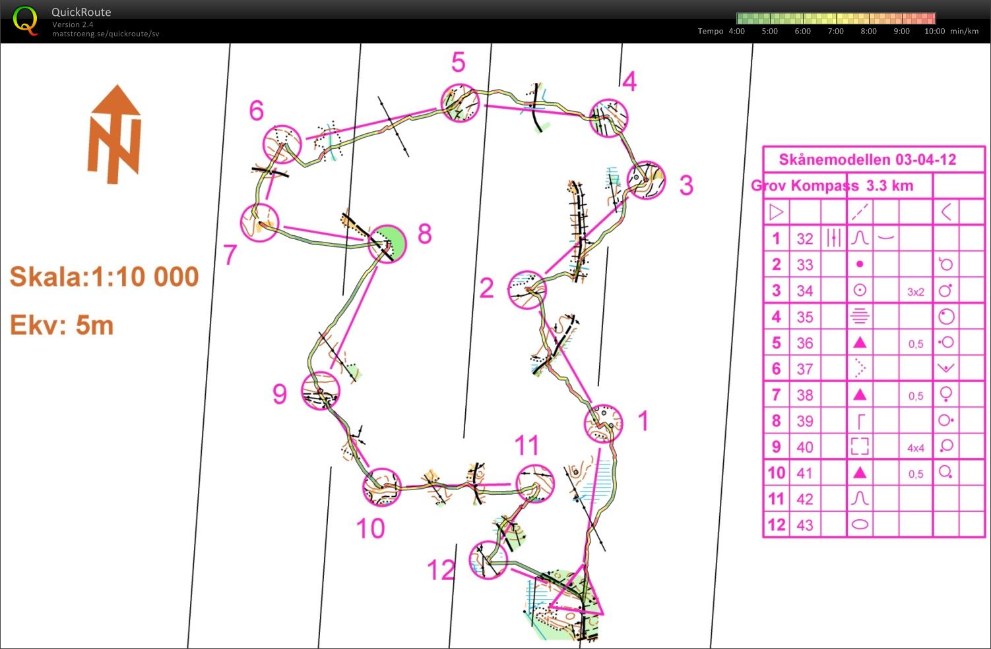Image resolution: width=991 pixels, height=649 pixels.
Task: Click the 'Version 2.4' text
Action: coord(73,24)
